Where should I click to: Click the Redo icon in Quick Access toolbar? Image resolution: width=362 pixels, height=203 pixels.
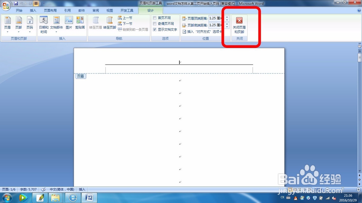coord(30,3)
